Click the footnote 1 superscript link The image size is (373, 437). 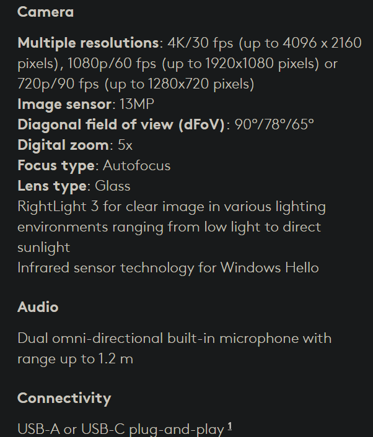pyautogui.click(x=230, y=426)
